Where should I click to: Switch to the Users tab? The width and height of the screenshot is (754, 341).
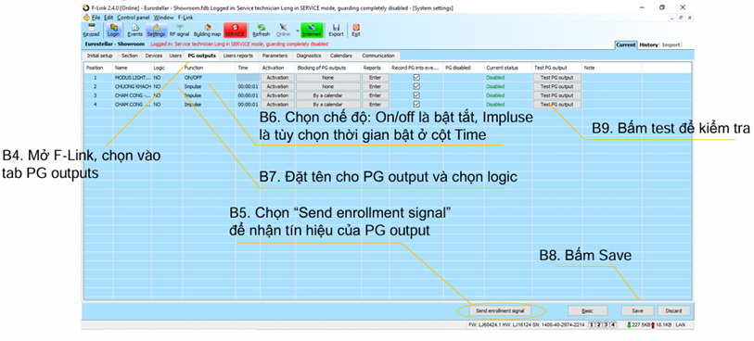(175, 56)
